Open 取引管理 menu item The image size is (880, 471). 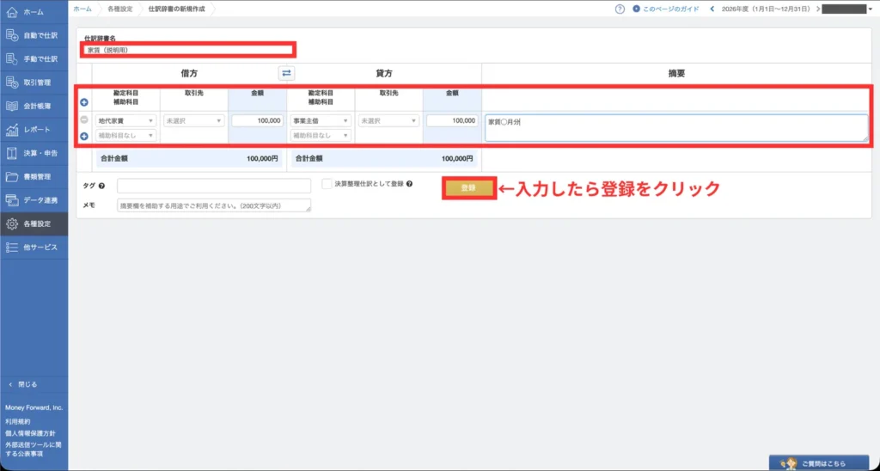click(x=34, y=83)
